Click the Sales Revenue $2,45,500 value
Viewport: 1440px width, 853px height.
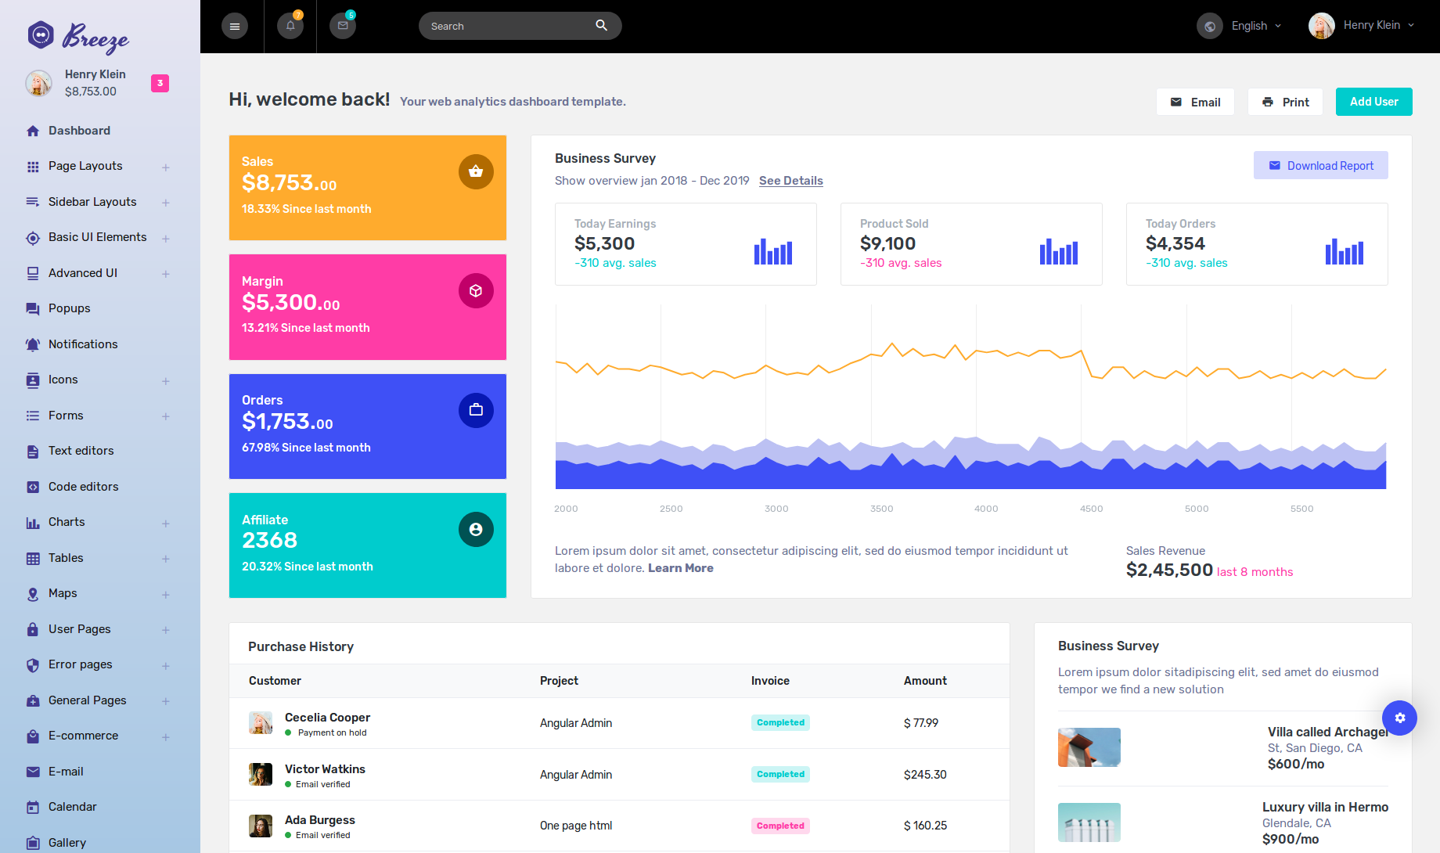tap(1169, 570)
